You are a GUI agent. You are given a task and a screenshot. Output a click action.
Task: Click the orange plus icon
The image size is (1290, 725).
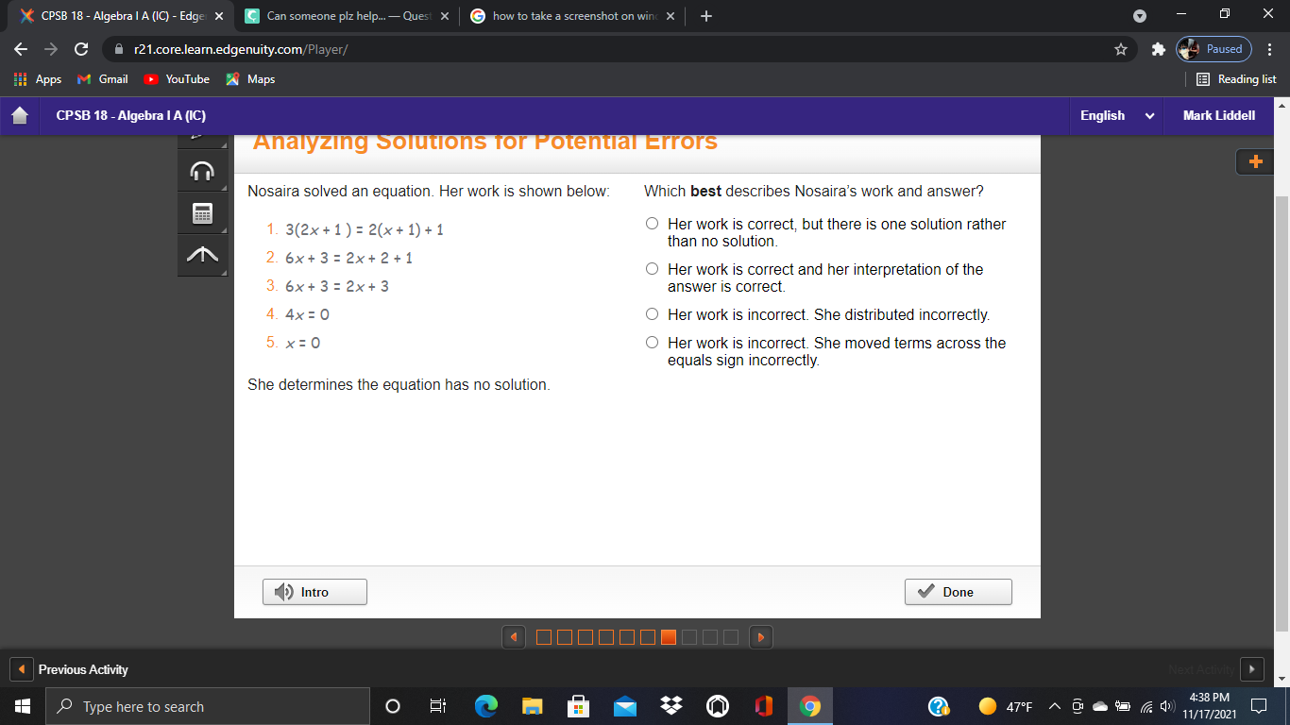pyautogui.click(x=1255, y=161)
